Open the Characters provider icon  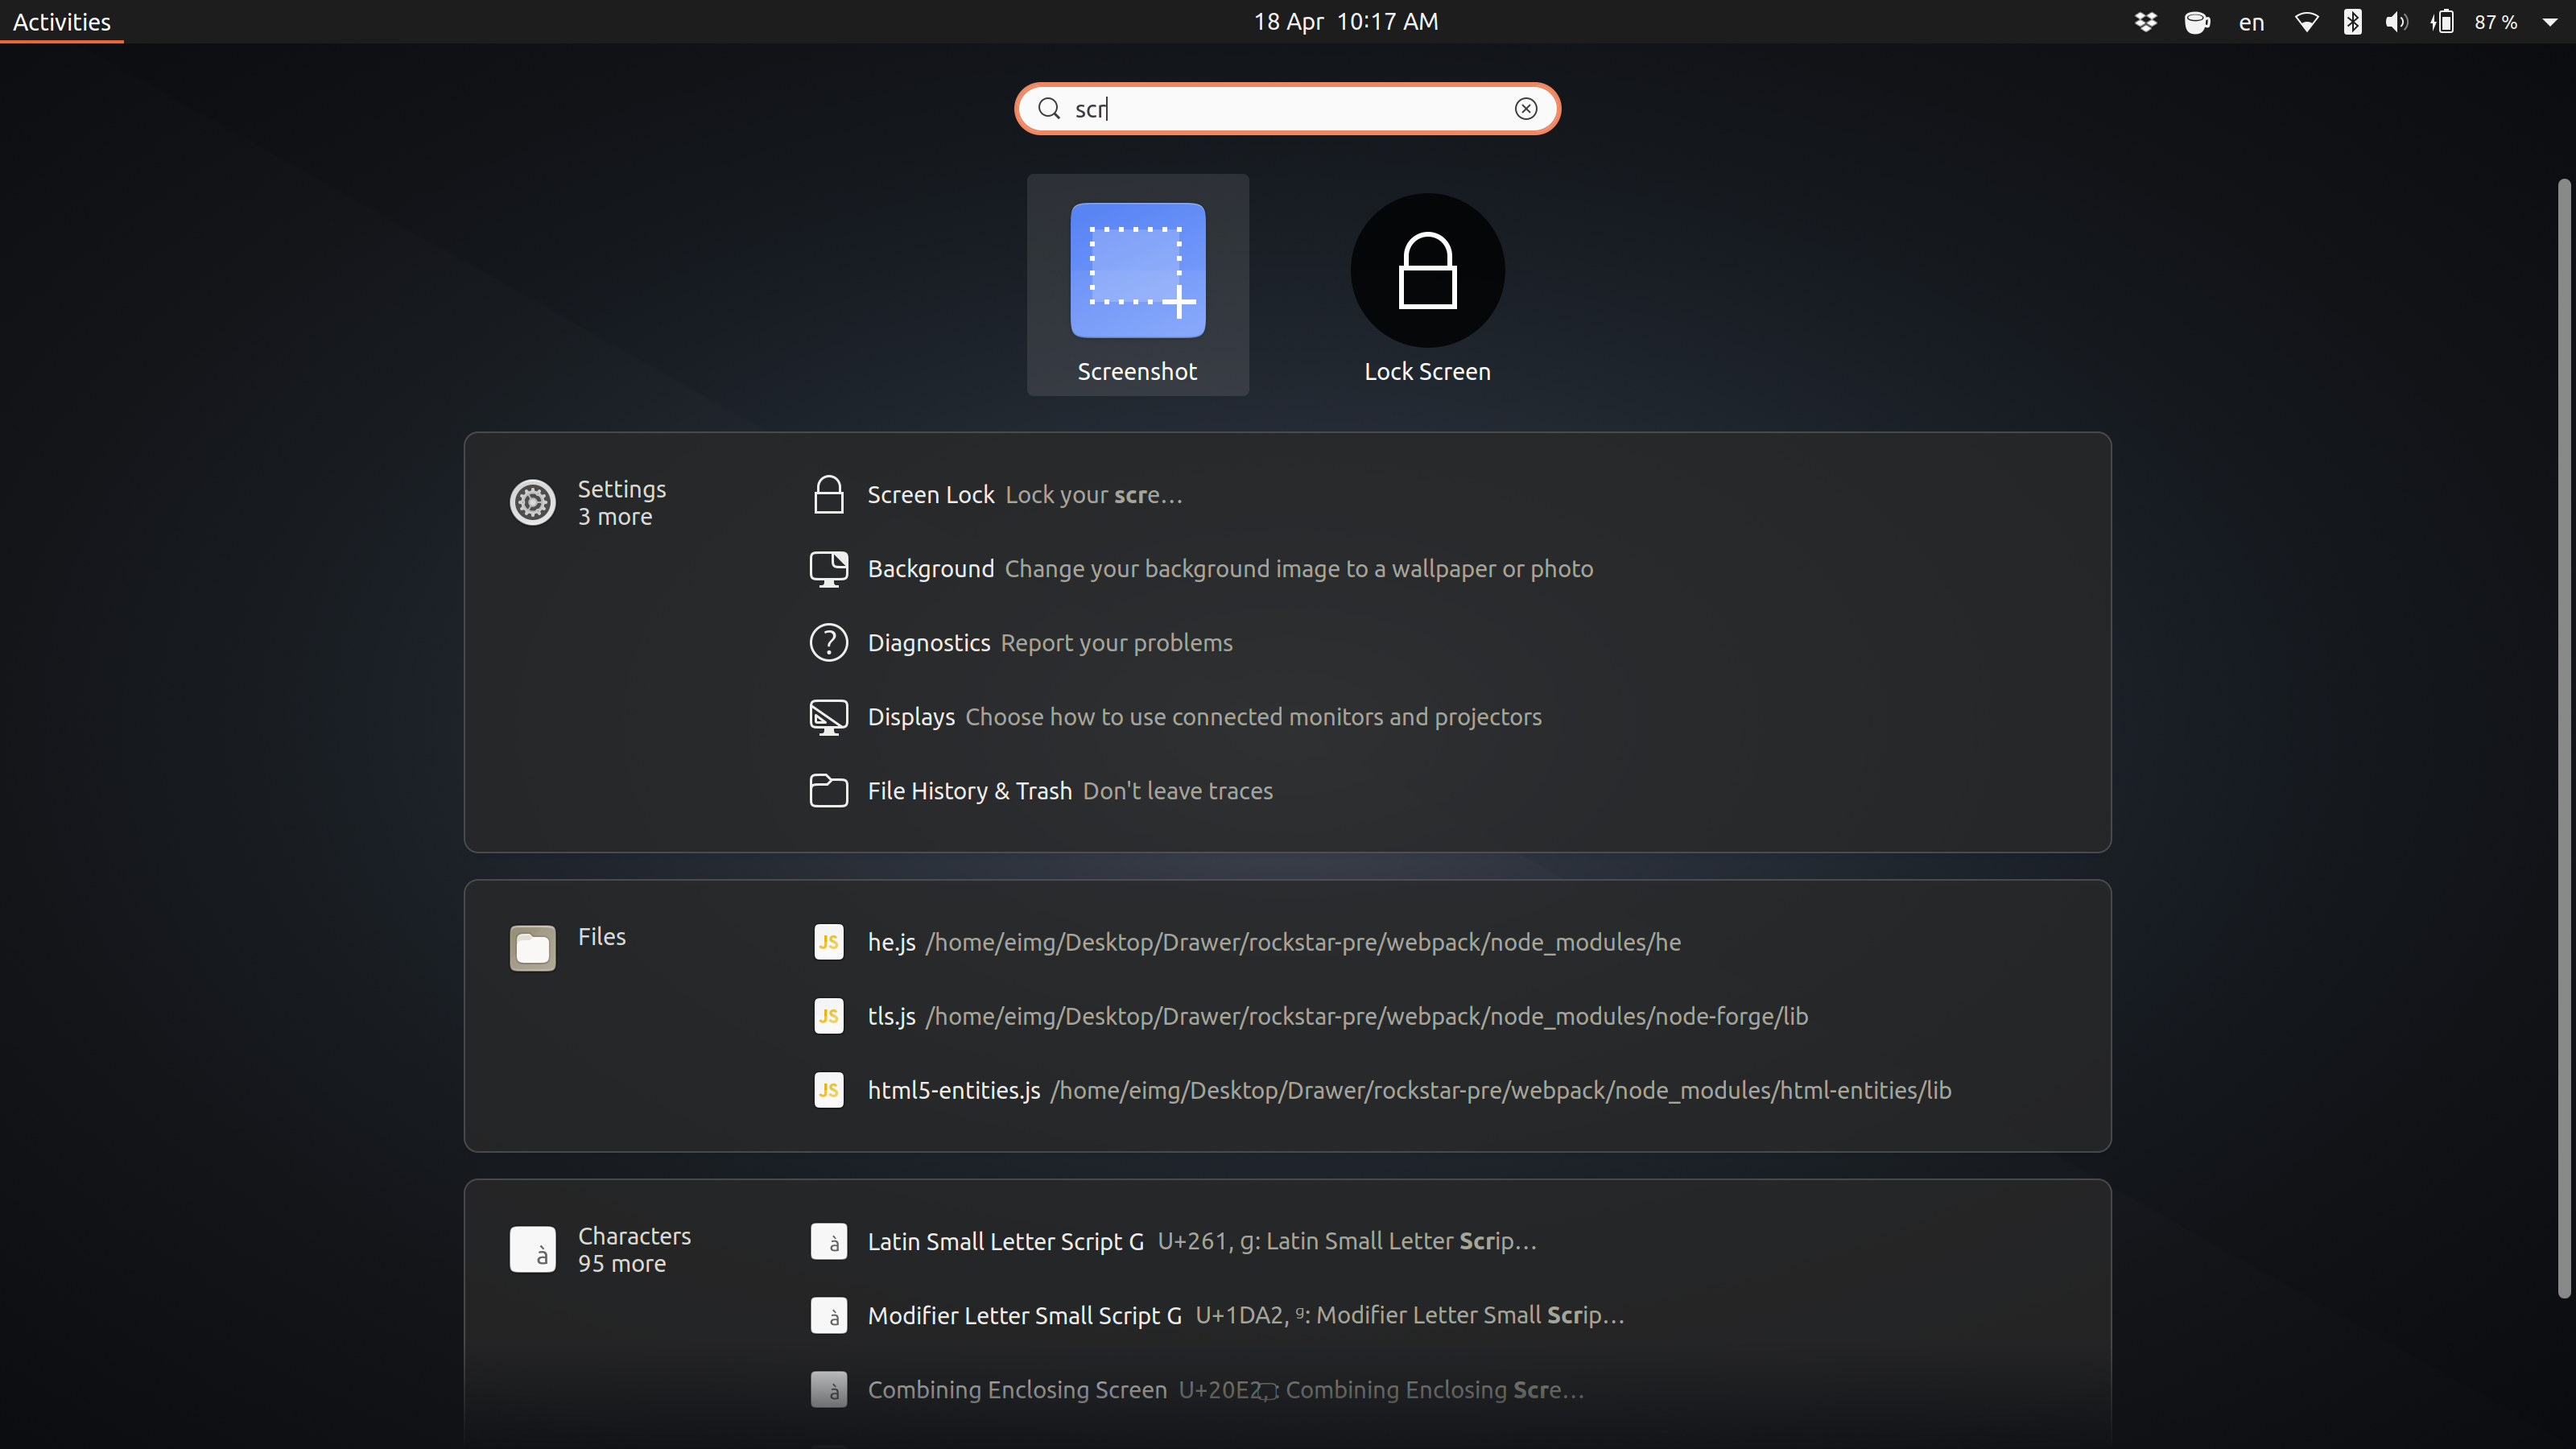532,1250
